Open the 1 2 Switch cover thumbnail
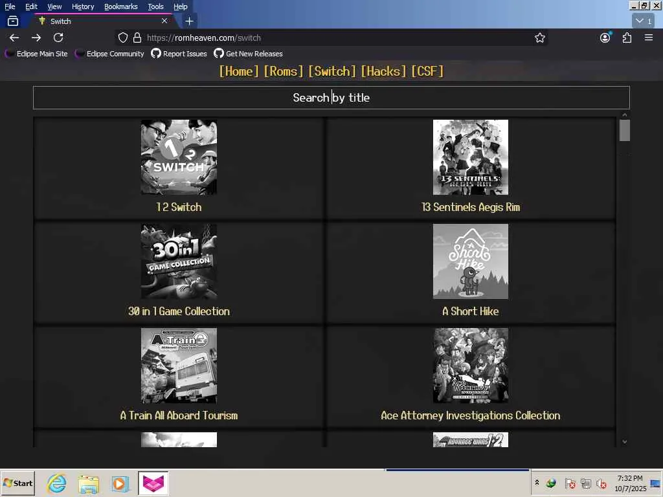Screen dimensions: 663x497 click(179, 157)
